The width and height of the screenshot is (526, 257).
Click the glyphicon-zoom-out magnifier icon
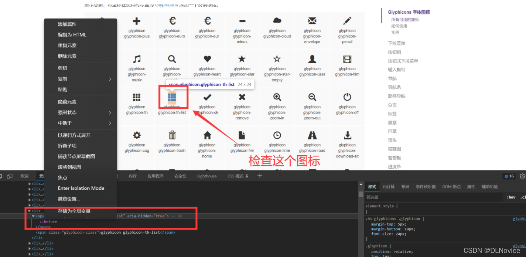(312, 97)
